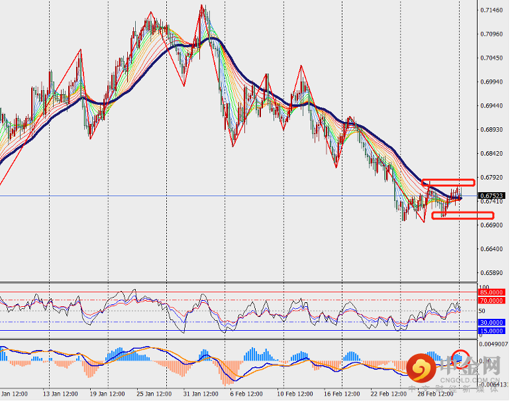Click the blue 15.0000 level label
This screenshot has height=401, width=510.
click(x=492, y=331)
